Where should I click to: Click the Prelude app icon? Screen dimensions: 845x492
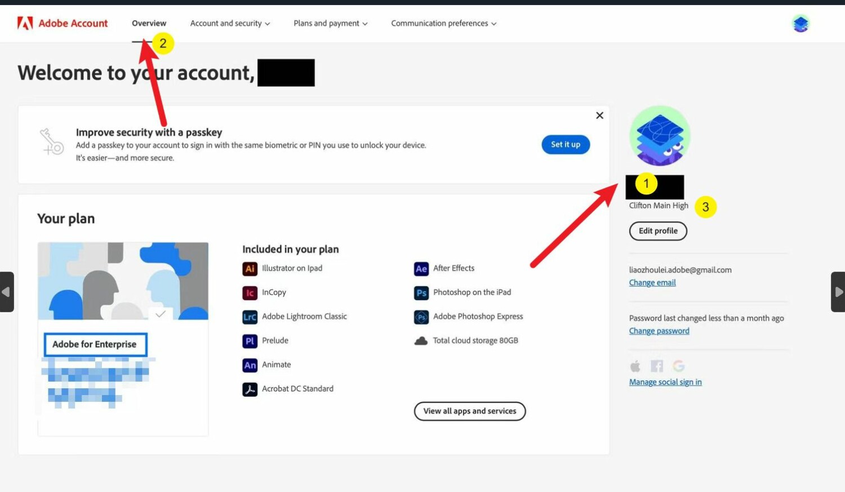[x=250, y=341]
